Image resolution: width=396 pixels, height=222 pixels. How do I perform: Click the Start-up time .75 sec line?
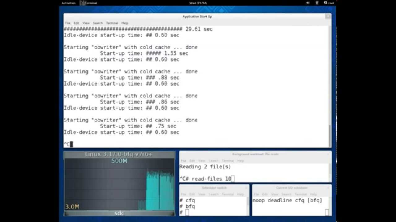pos(138,126)
